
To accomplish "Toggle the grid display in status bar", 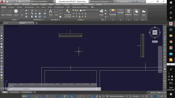I will [29, 96].
